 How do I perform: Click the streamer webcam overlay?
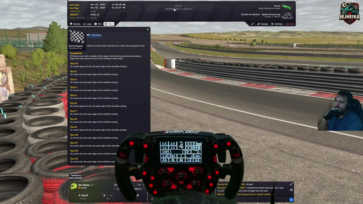tap(340, 110)
